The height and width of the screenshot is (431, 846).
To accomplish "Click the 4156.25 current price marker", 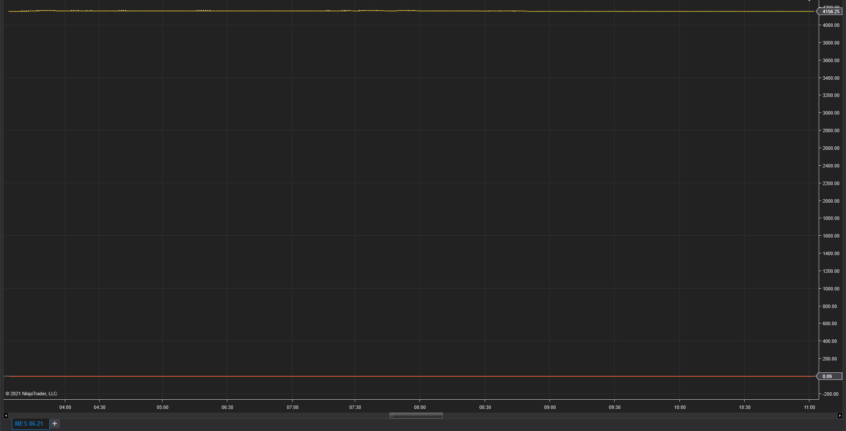I will (830, 11).
